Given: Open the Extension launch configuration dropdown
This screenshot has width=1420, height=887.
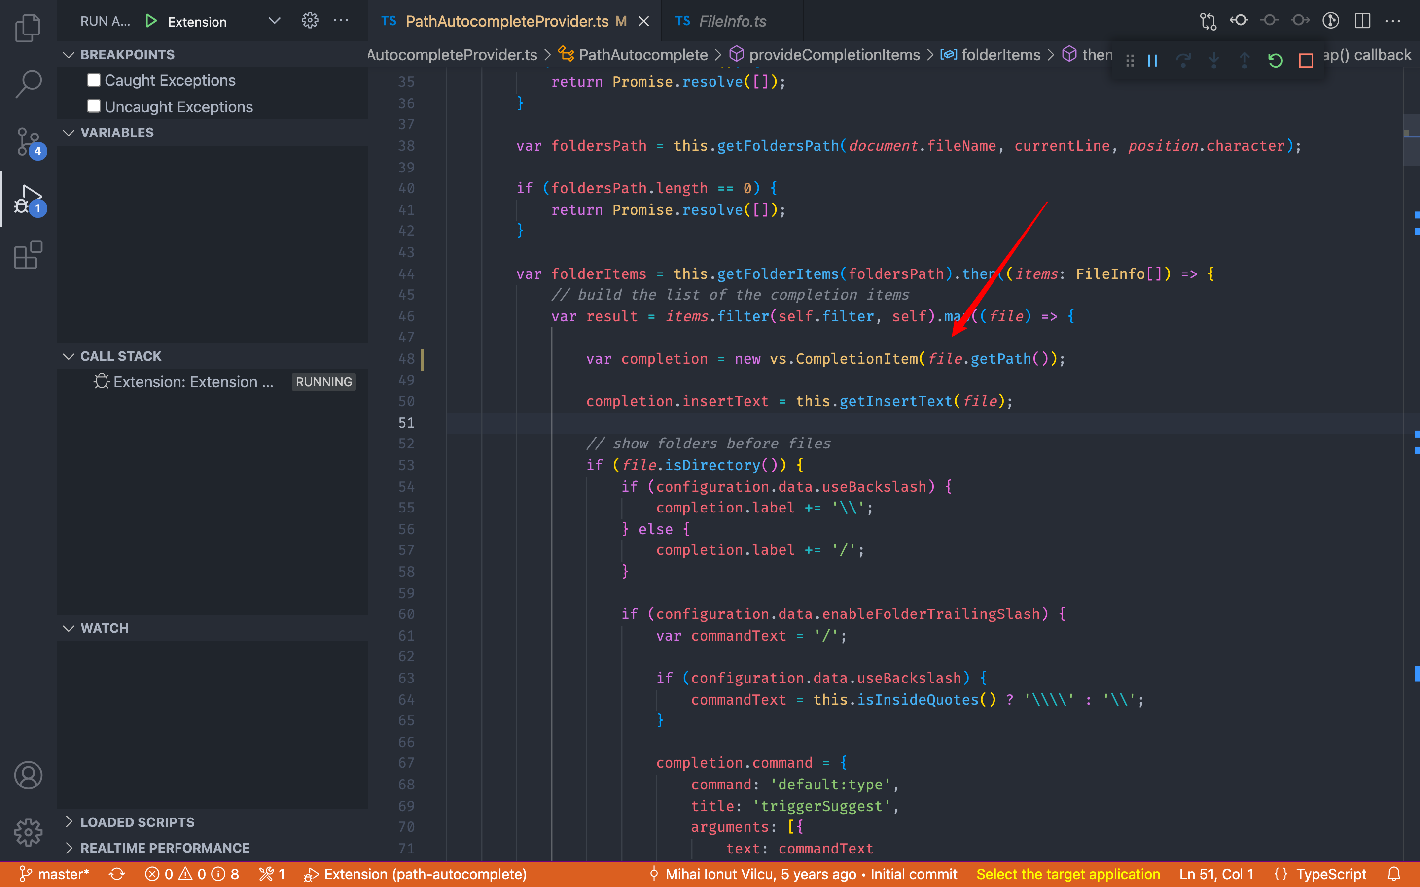Looking at the screenshot, I should click(x=274, y=21).
